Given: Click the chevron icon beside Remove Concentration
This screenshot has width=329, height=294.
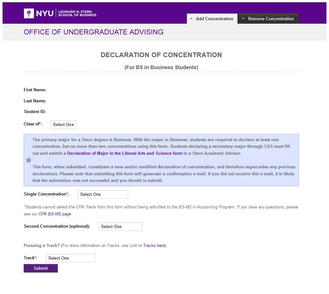Looking at the screenshot, I should [x=243, y=19].
